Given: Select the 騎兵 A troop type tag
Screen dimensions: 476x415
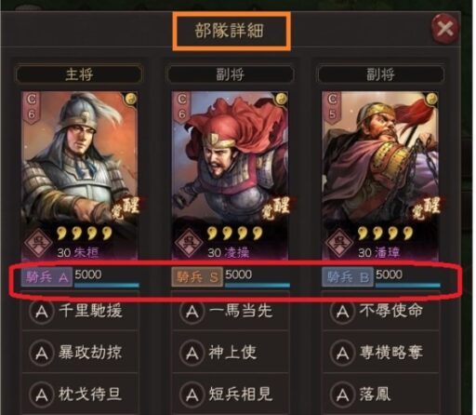Looking at the screenshot, I should [x=46, y=276].
